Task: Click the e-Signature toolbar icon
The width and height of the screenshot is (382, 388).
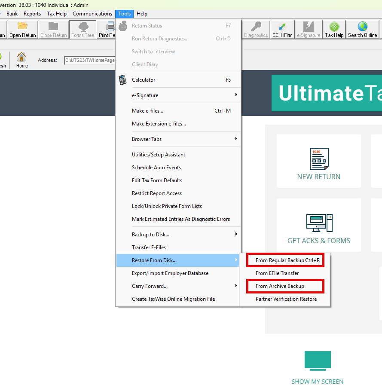Action: [309, 26]
